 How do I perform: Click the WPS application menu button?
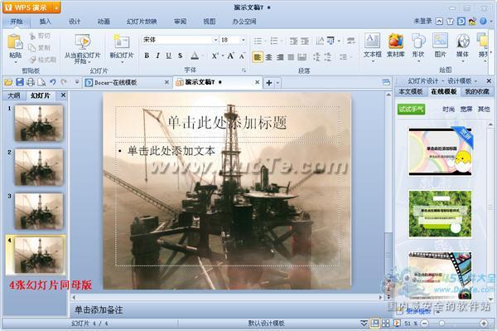(x=31, y=7)
